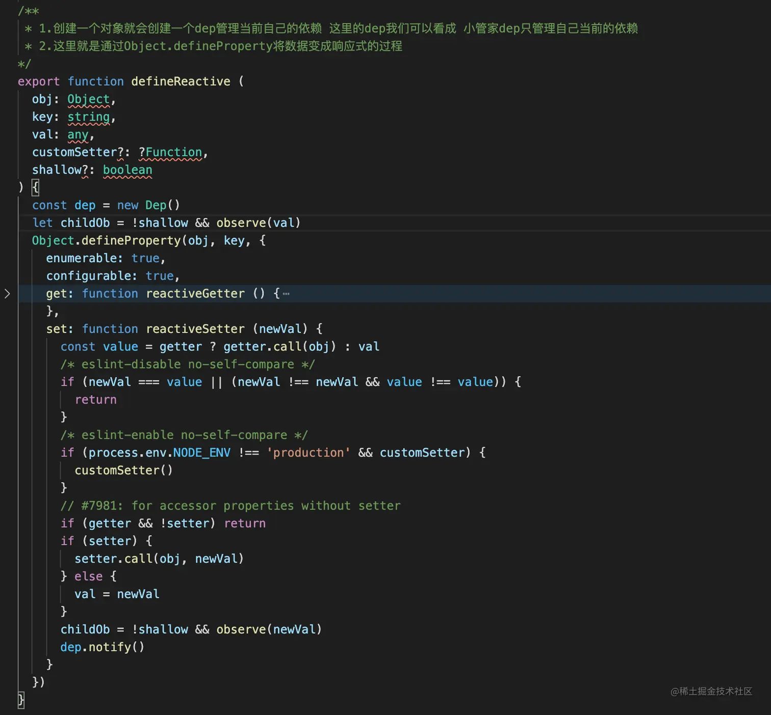Click the underlined any type annotation

tap(78, 135)
